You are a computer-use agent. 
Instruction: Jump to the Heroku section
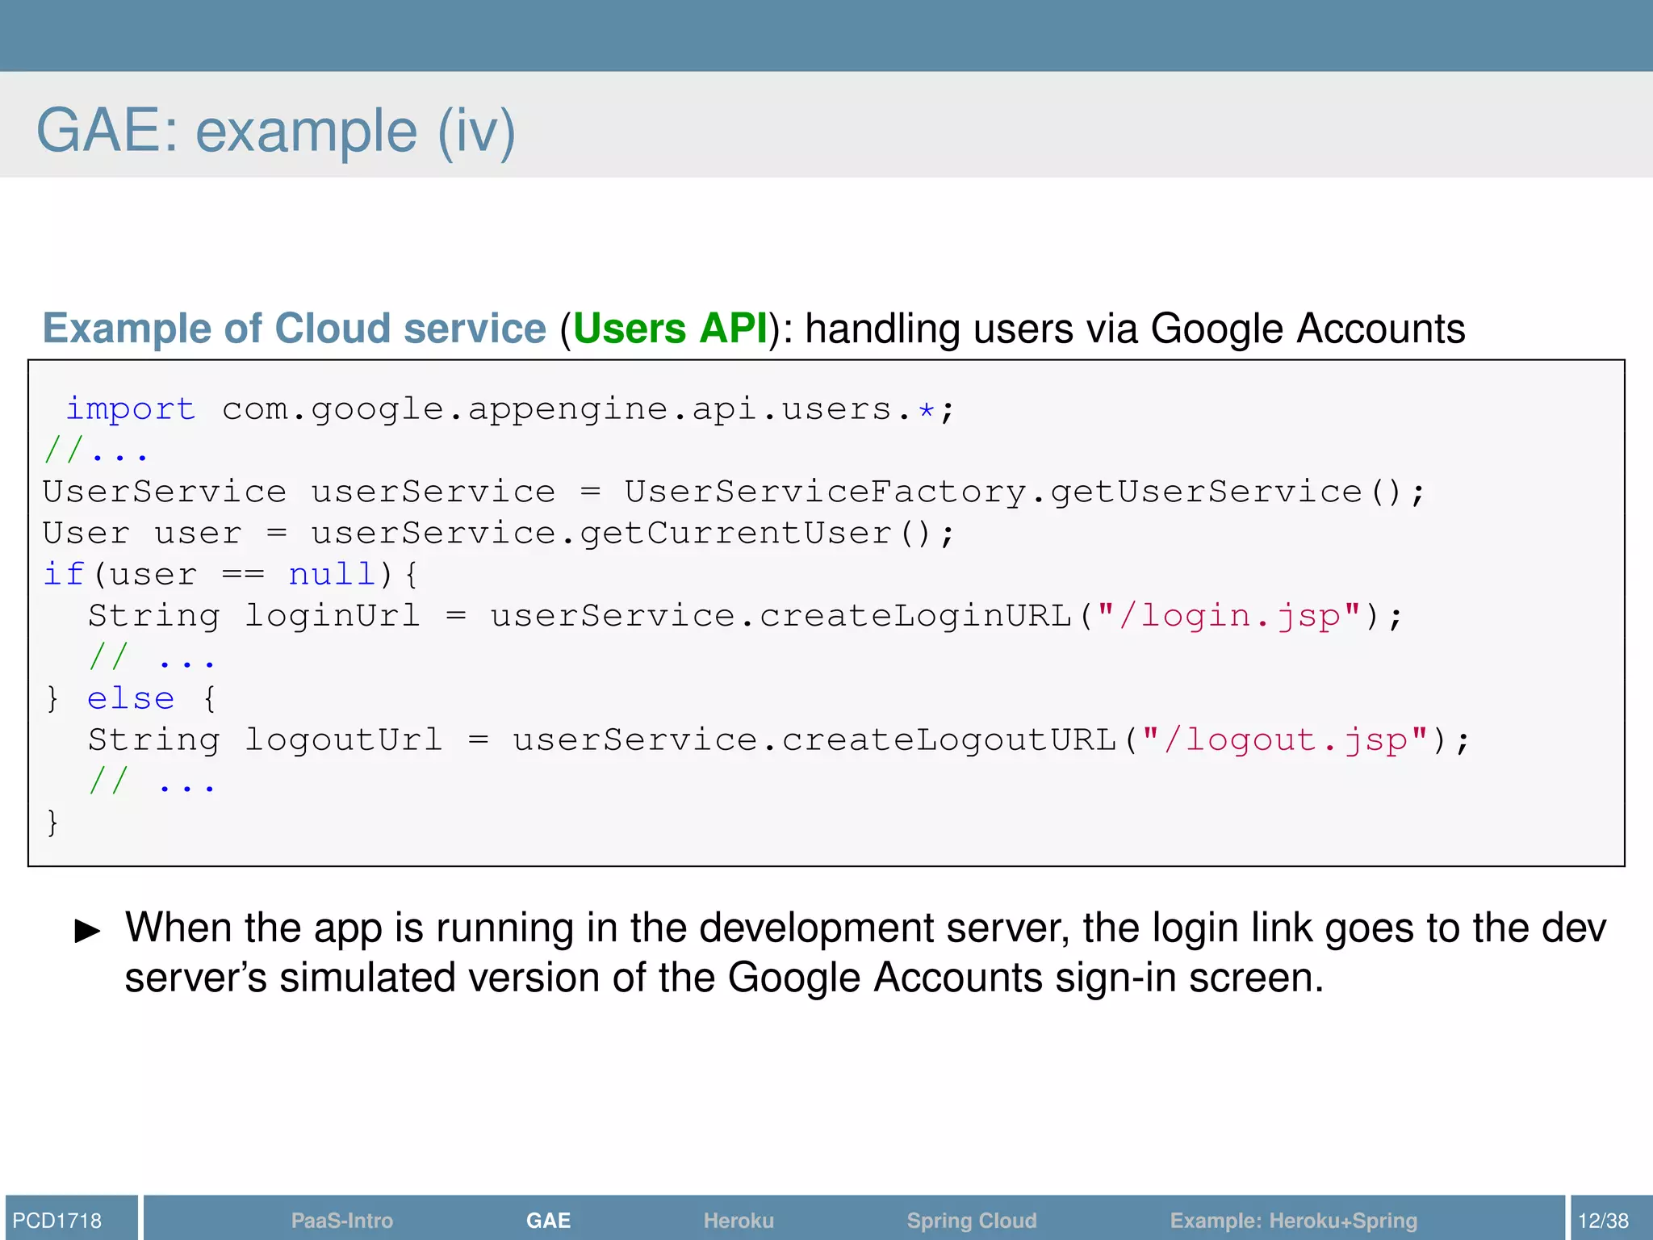click(x=739, y=1220)
